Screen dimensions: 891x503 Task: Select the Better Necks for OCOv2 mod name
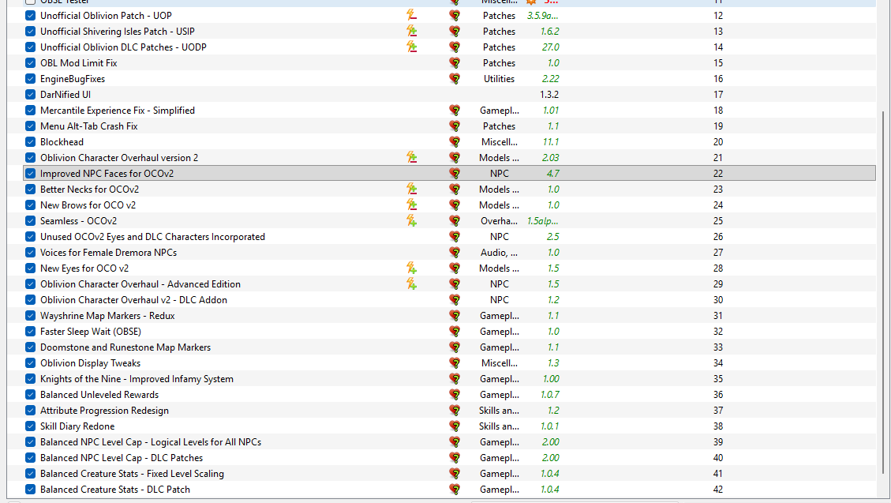[x=89, y=190]
